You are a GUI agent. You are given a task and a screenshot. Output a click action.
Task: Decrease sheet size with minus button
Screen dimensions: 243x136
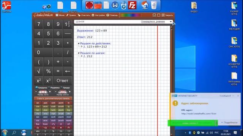pyautogui.click(x=36, y=92)
